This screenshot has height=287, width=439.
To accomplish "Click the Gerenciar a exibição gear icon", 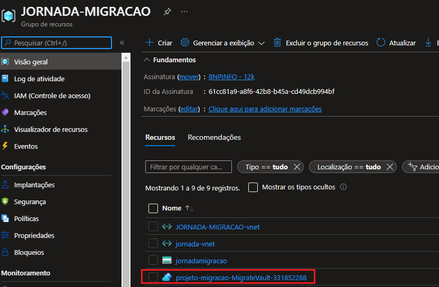I will [x=185, y=43].
